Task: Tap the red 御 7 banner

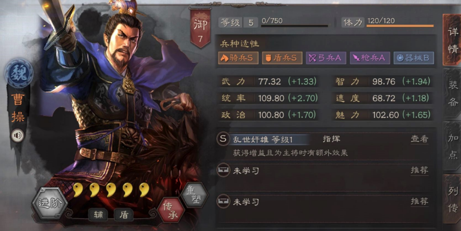Action: [200, 27]
